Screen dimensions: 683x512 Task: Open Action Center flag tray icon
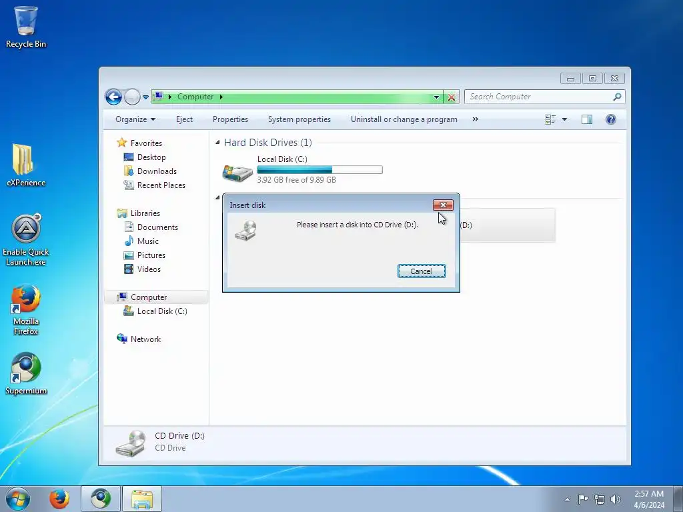pyautogui.click(x=583, y=499)
